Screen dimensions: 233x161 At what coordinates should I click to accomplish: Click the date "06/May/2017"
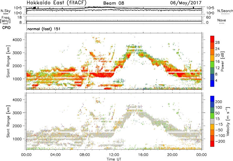186,3
